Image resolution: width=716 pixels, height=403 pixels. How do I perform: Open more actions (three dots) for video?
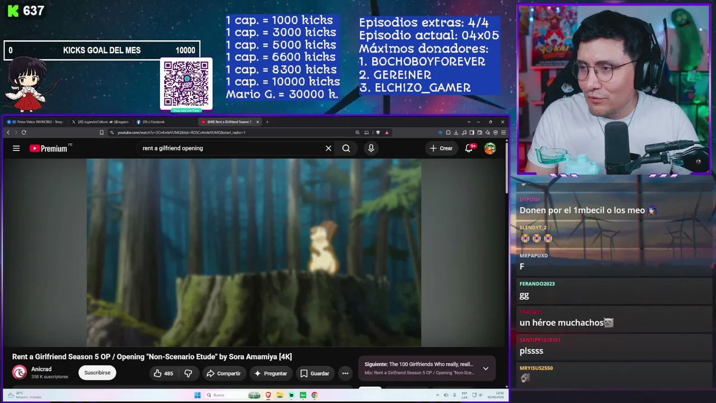pos(345,373)
